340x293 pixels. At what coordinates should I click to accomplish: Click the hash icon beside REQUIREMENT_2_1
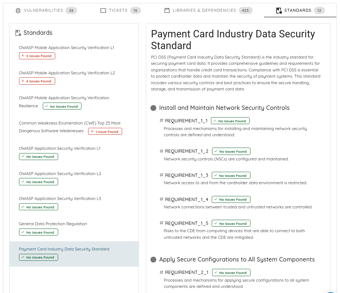coord(161,272)
